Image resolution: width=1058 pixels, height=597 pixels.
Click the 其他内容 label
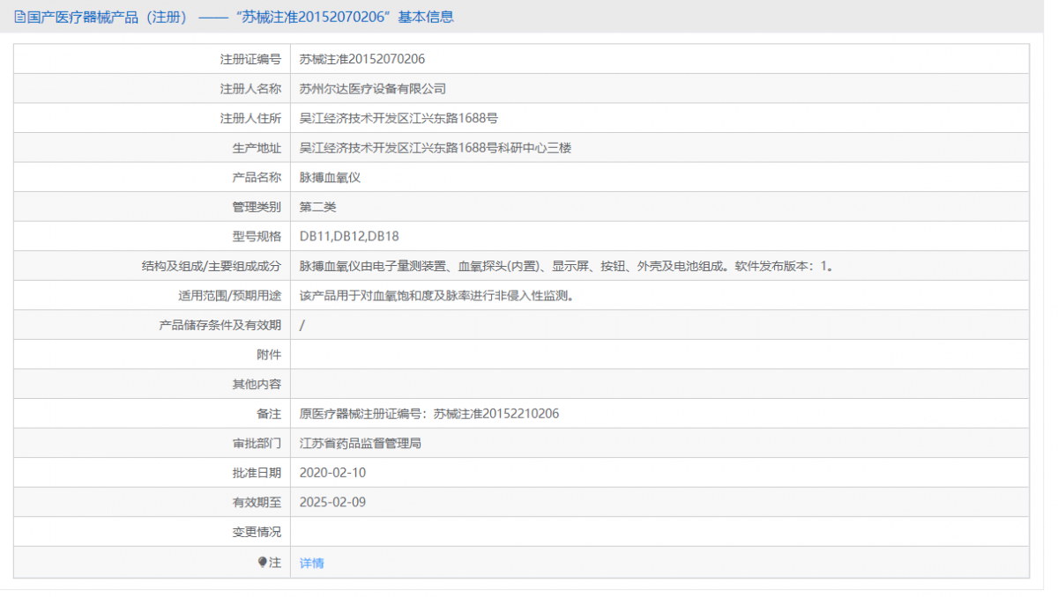point(257,384)
